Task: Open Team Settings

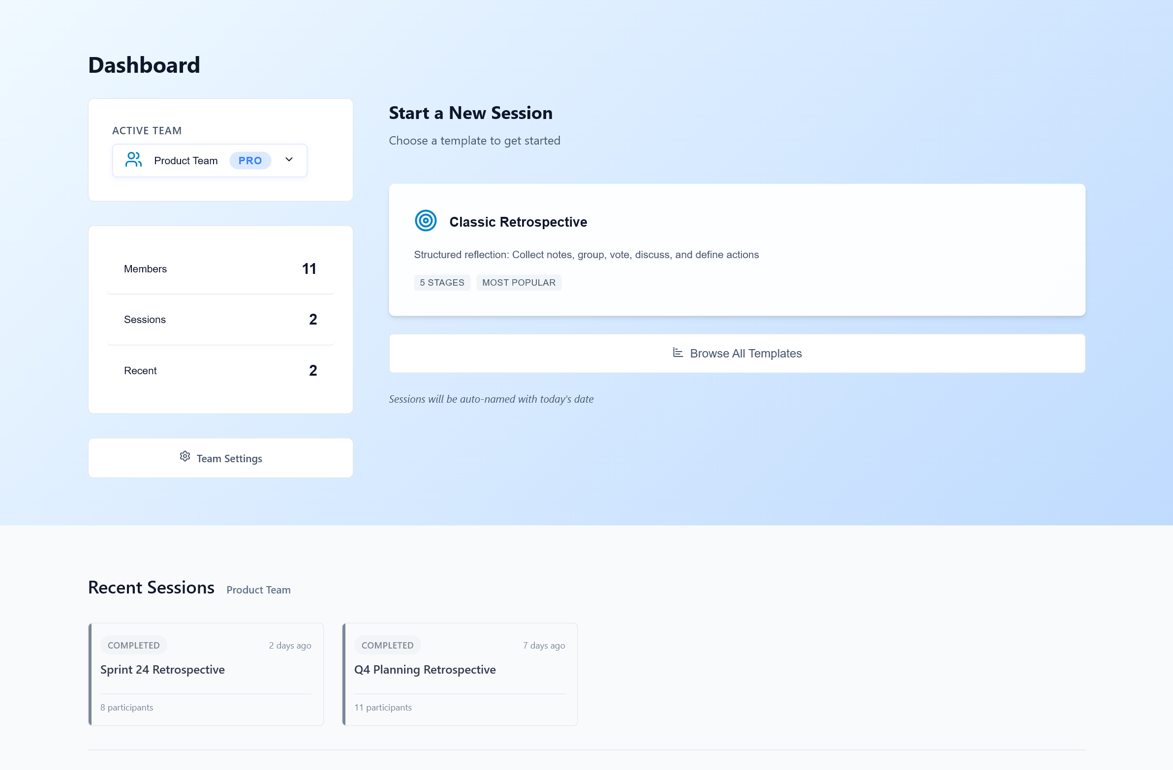Action: click(x=220, y=458)
